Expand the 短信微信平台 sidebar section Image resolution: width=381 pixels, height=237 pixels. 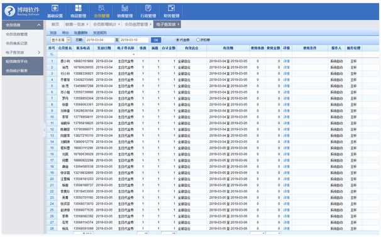pos(23,61)
